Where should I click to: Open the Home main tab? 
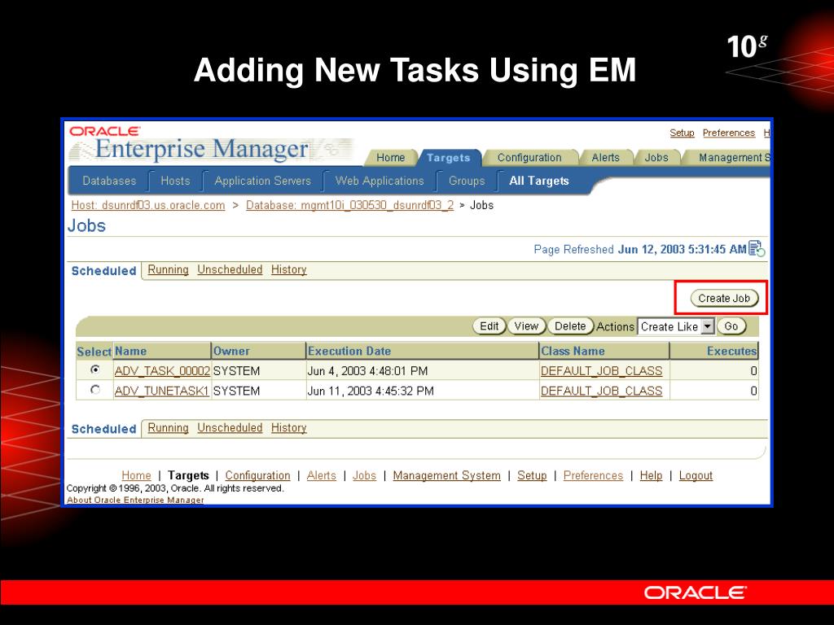coord(390,158)
